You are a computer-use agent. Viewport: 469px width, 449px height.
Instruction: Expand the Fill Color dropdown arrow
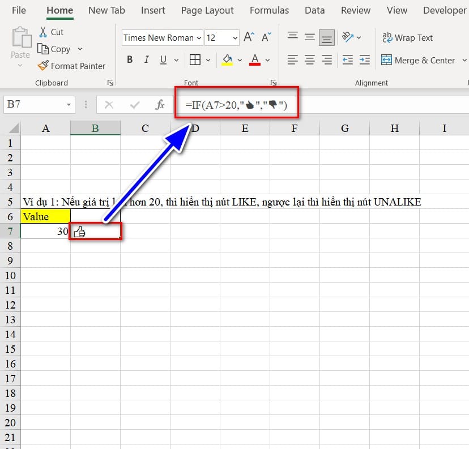coord(240,60)
